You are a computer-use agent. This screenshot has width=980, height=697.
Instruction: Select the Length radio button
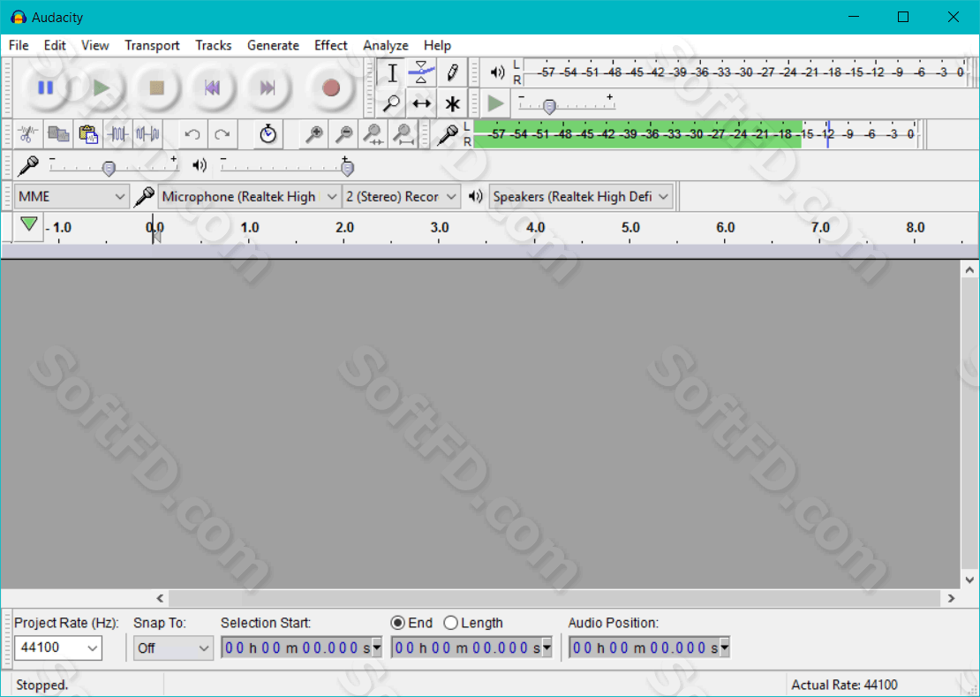click(x=450, y=624)
